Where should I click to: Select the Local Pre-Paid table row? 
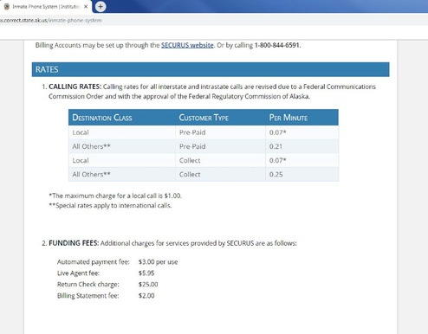204,132
